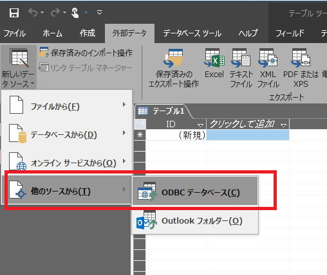Switch to the フィールド tab
Screen dimensions: 327x275
click(x=290, y=33)
